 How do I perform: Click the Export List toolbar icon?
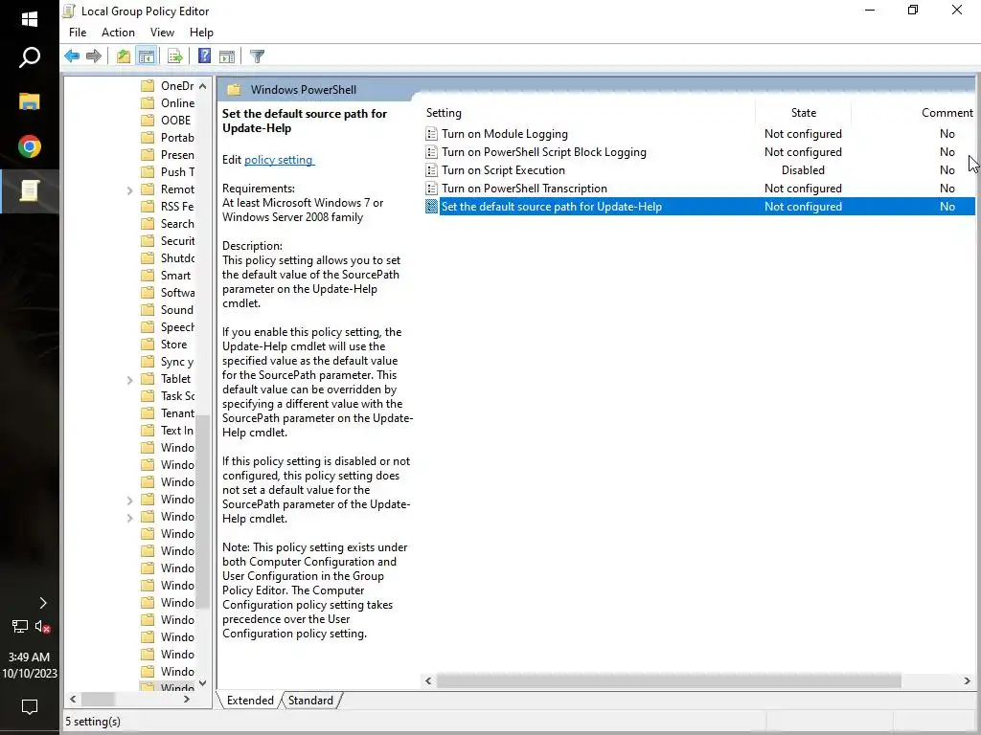coord(175,56)
